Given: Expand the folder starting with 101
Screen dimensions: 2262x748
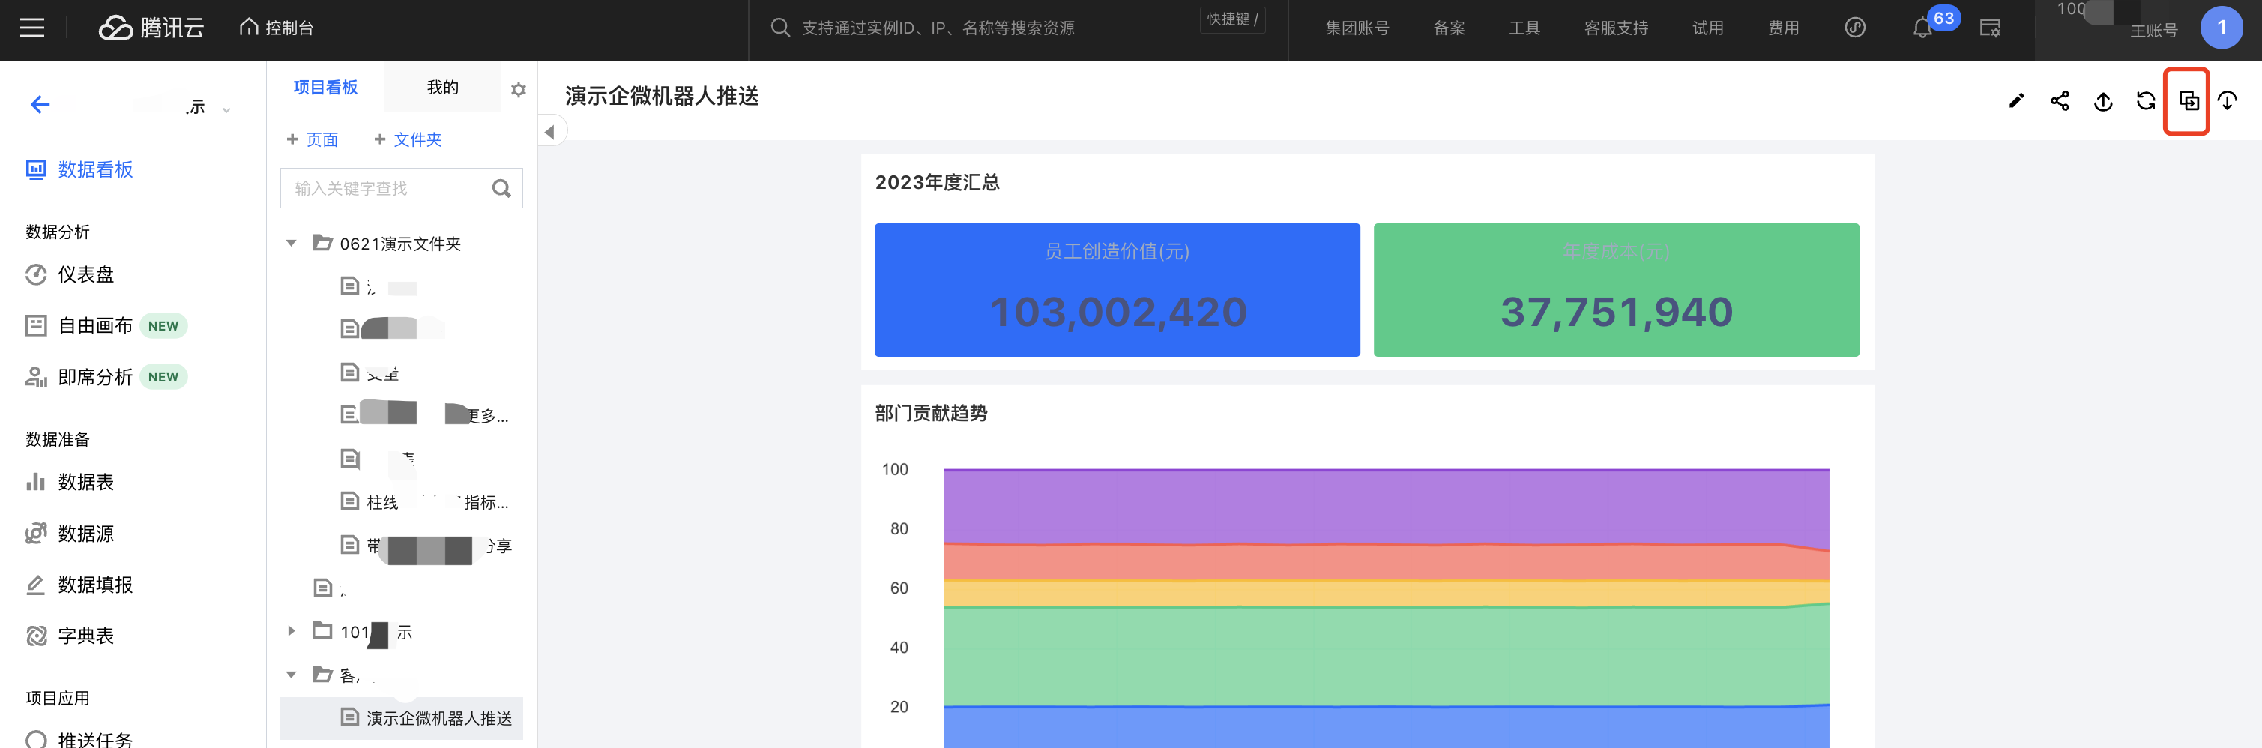Looking at the screenshot, I should pyautogui.click(x=292, y=631).
